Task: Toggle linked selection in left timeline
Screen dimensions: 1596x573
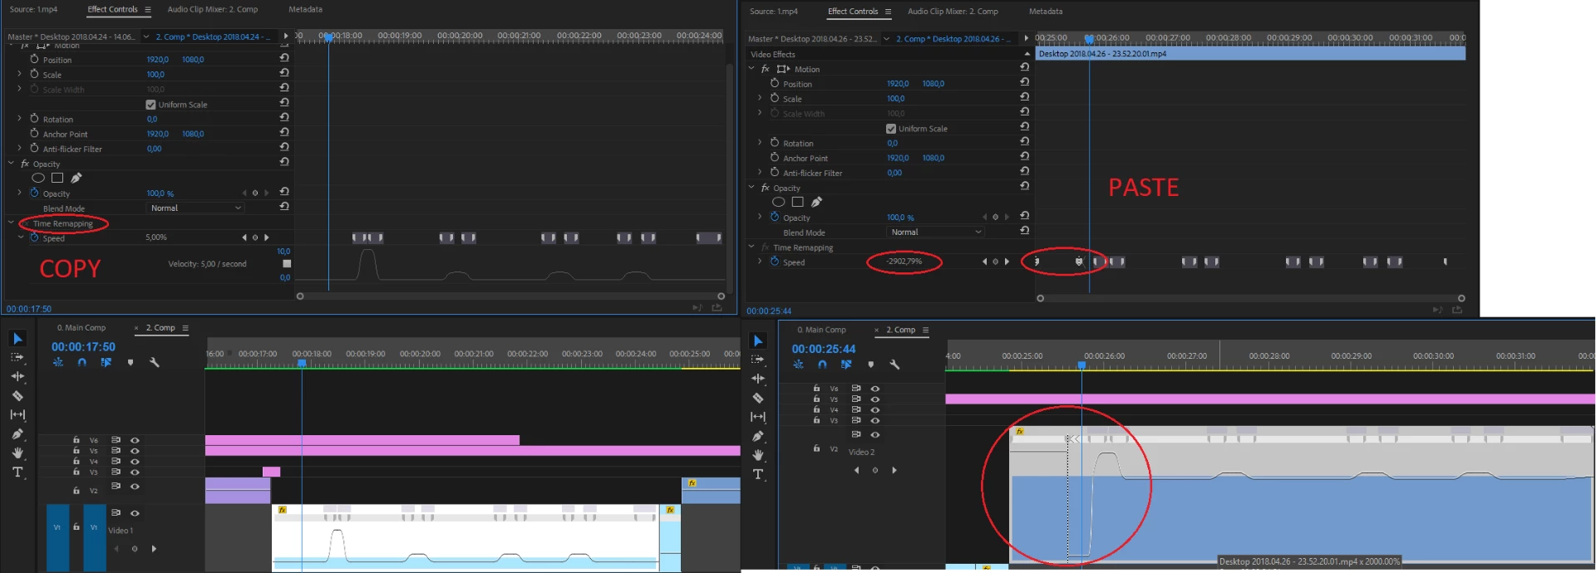Action: click(x=106, y=362)
